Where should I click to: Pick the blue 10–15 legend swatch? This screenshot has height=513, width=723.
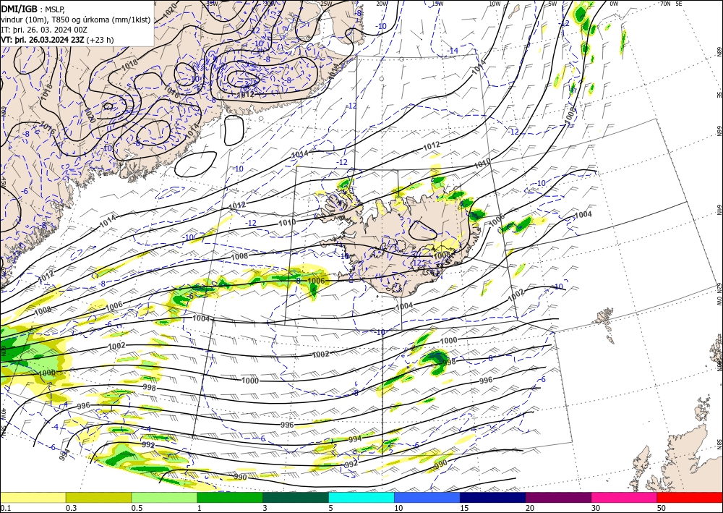427,497
